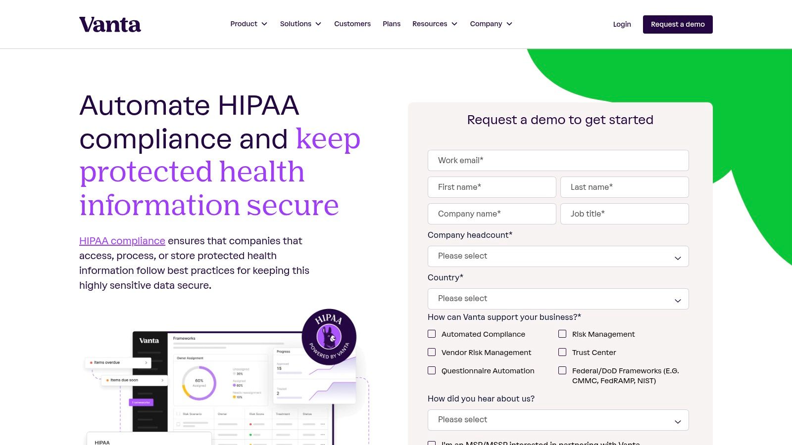
Task: Open the How did you hear about us dropdown
Action: click(x=558, y=420)
